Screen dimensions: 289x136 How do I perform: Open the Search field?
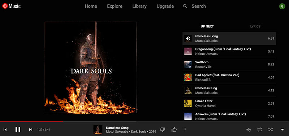(194, 6)
